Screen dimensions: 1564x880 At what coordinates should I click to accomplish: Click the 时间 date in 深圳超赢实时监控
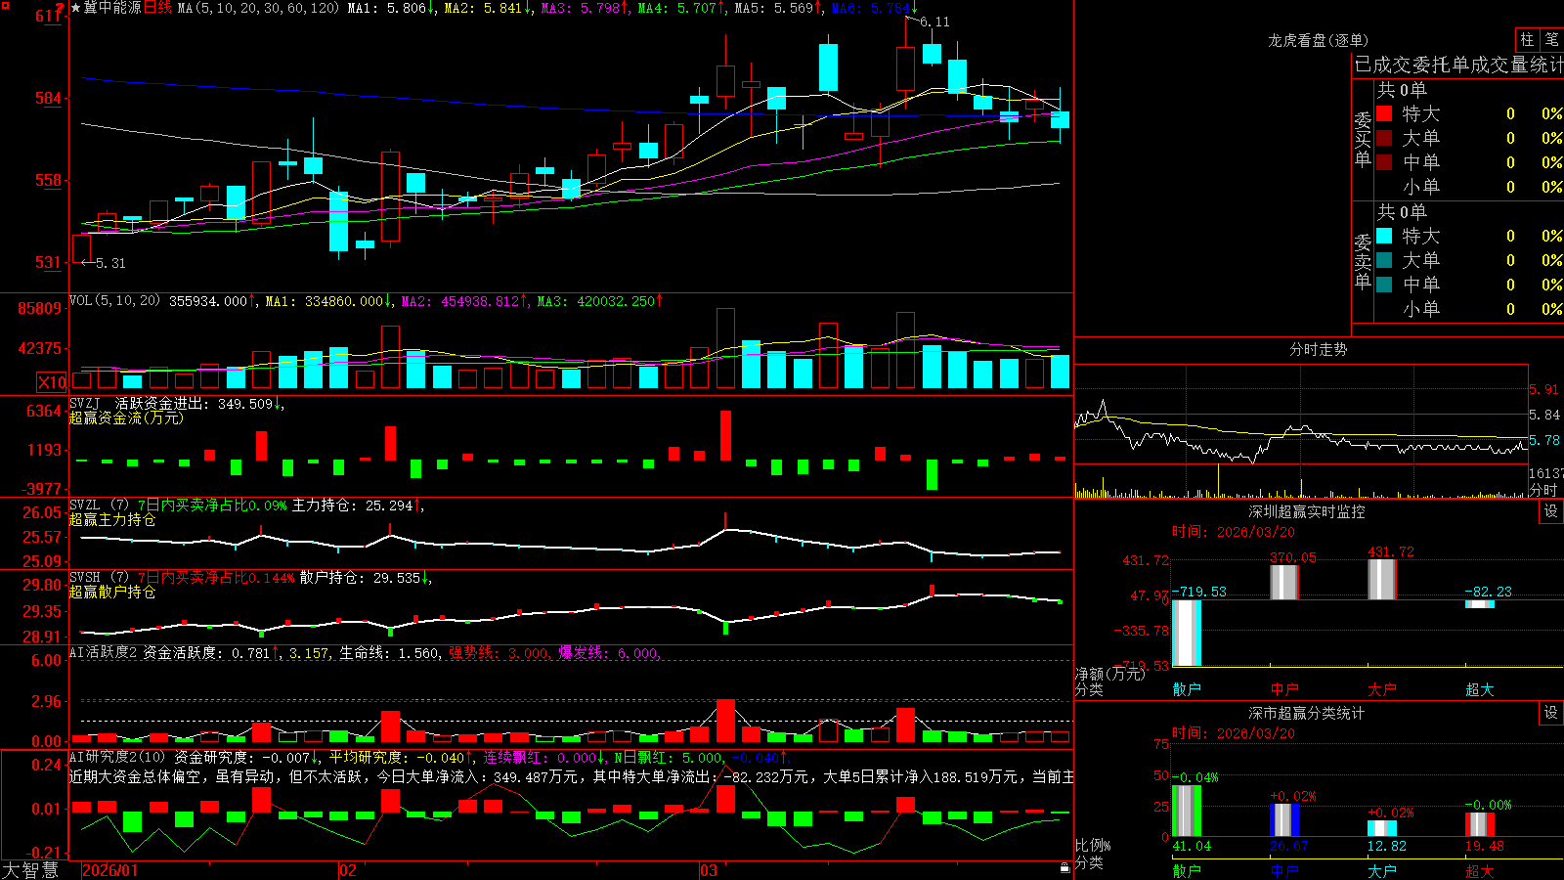(1234, 532)
